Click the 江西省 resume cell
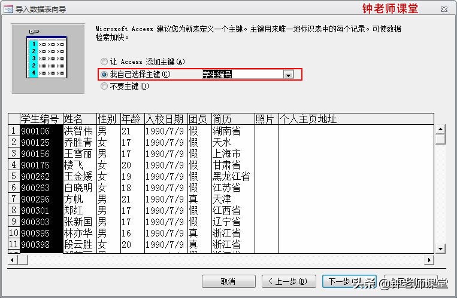This screenshot has width=457, height=298. (x=233, y=210)
